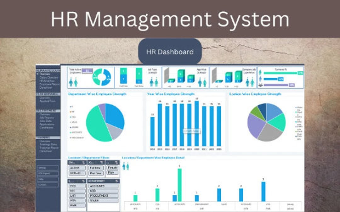Click the funnel icon on the status slicer
Screen dimensions: 340x212
click(84, 162)
